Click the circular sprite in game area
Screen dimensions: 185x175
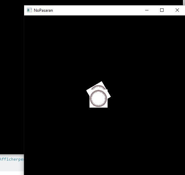99,99
